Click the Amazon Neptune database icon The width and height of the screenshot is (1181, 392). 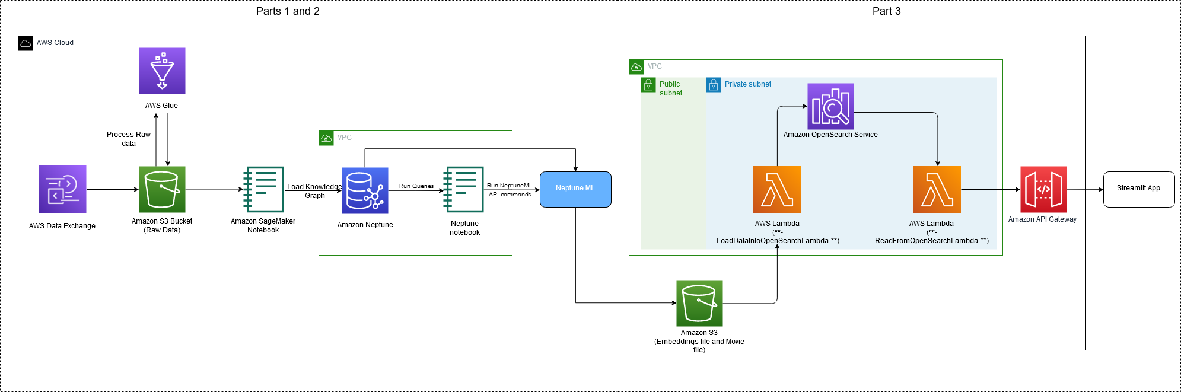point(365,190)
